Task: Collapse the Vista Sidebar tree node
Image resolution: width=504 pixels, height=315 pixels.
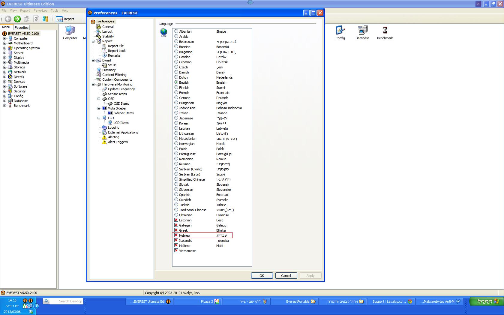Action: [x=99, y=108]
